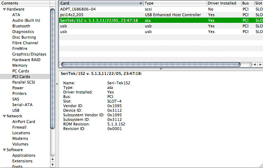Screen dimensions: 263x168
Task: Select the ADPT,1686806-04 card row
Action: [161, 9]
